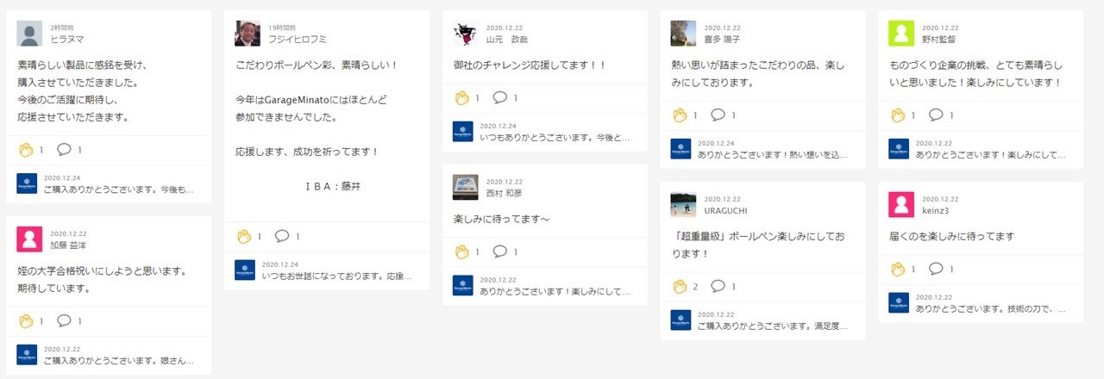Open URAGUCHI's beach avatar
The height and width of the screenshot is (379, 1104).
pos(683,204)
